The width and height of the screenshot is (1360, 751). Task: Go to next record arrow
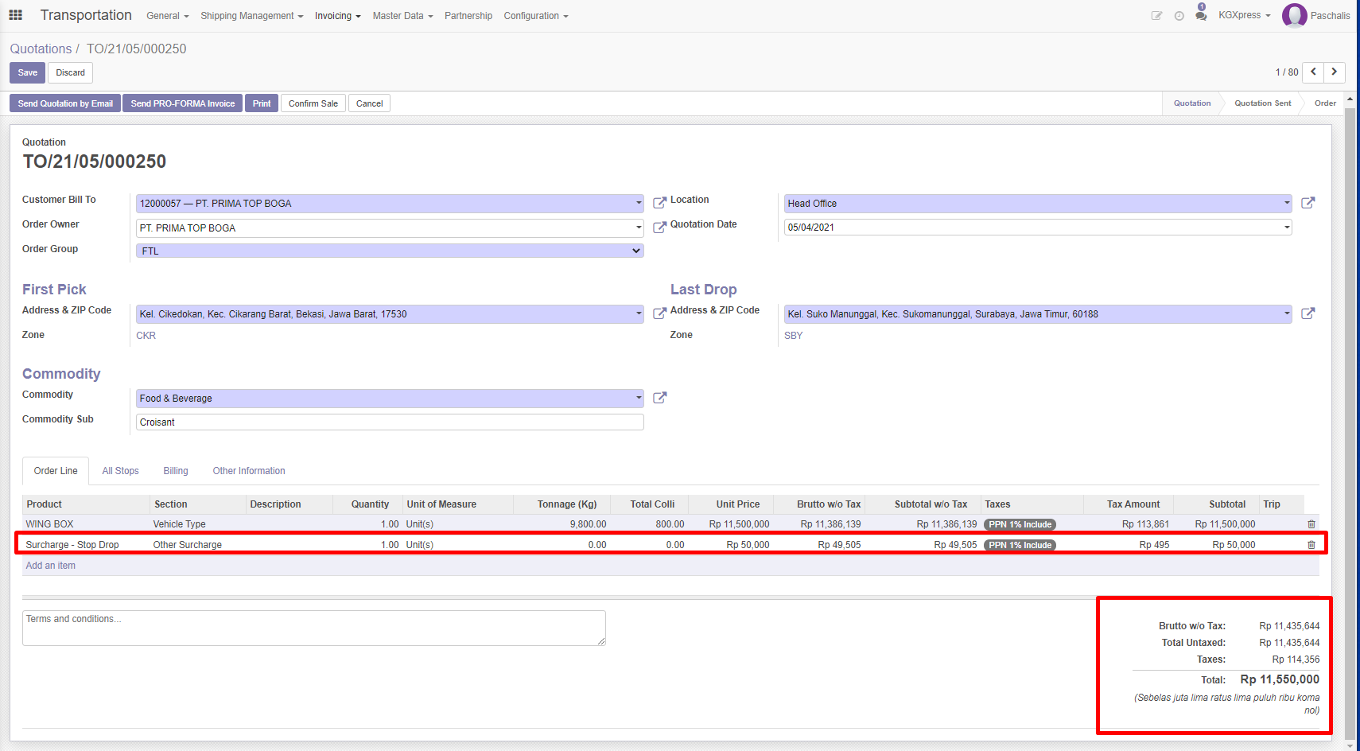coord(1335,72)
